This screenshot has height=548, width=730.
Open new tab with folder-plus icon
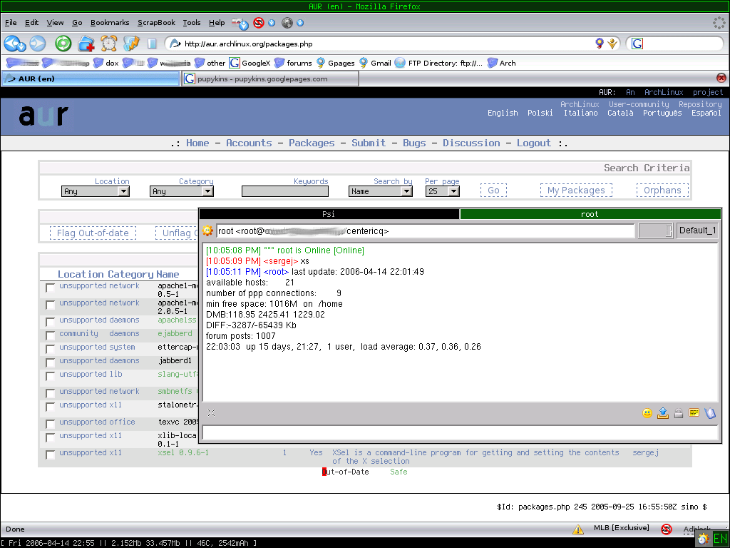click(x=86, y=44)
